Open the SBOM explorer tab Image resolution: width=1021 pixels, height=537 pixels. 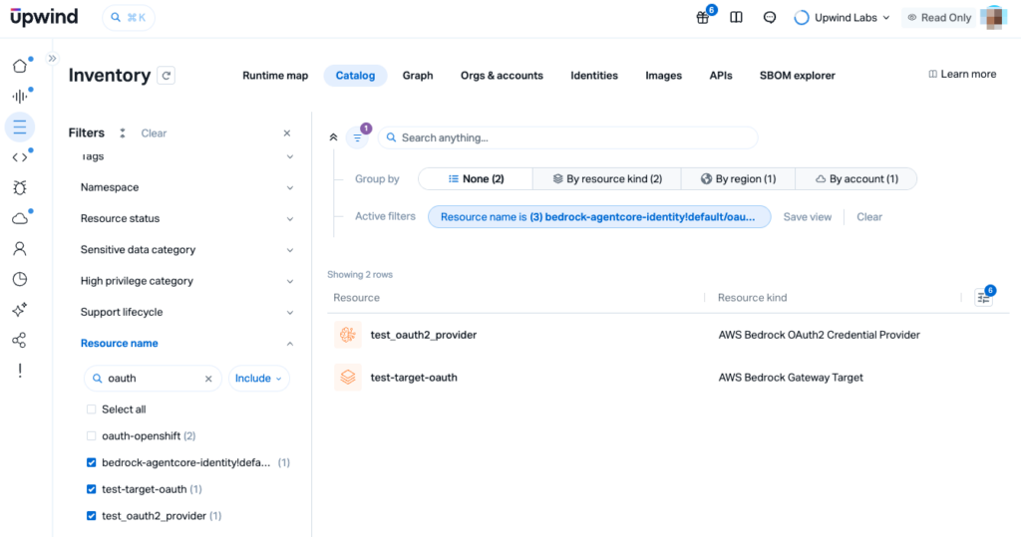pos(797,76)
